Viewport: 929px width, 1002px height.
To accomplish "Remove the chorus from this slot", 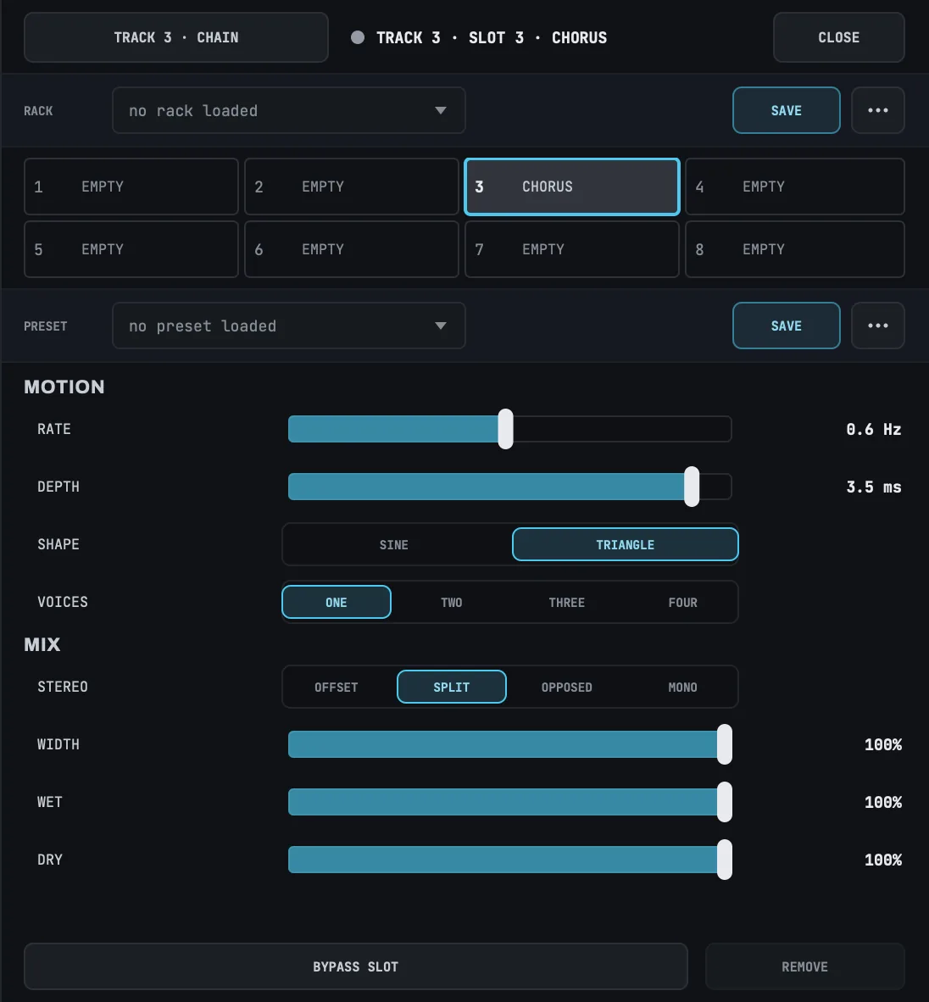I will click(x=805, y=967).
